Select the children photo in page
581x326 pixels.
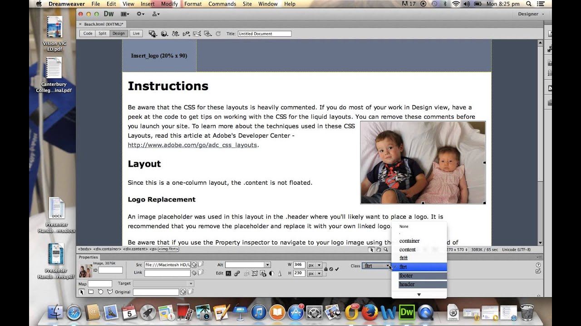click(x=423, y=163)
